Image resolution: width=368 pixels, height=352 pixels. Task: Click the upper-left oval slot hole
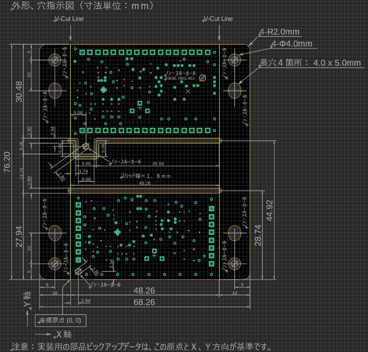coord(55,90)
